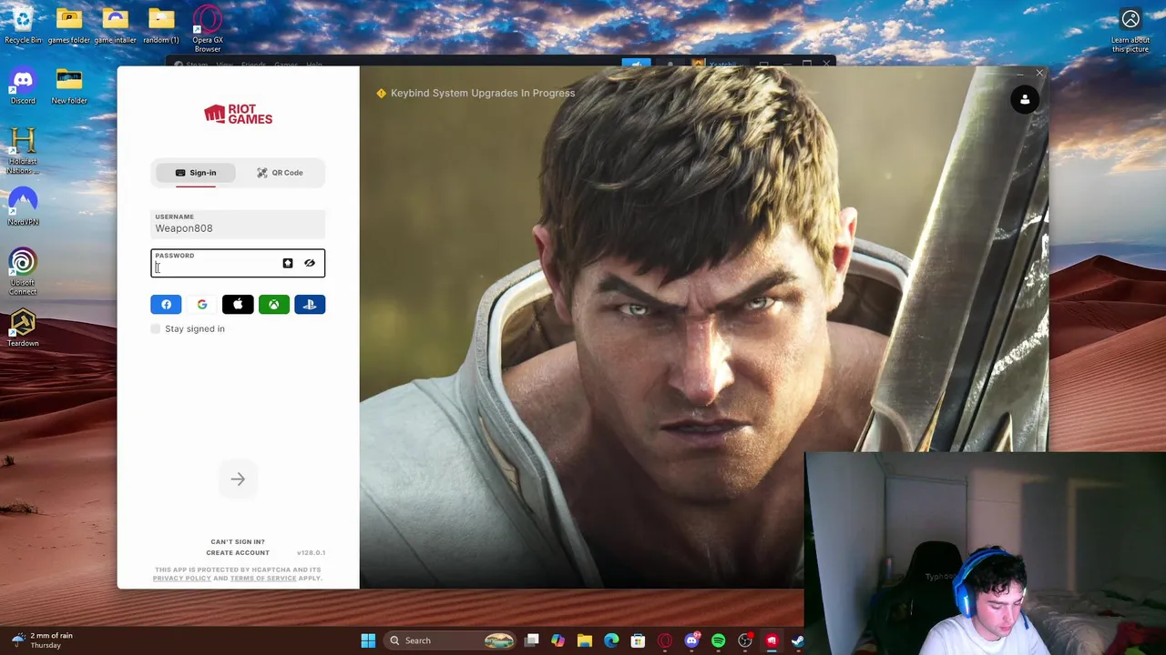Sign in with Apple
1166x655 pixels.
(238, 305)
